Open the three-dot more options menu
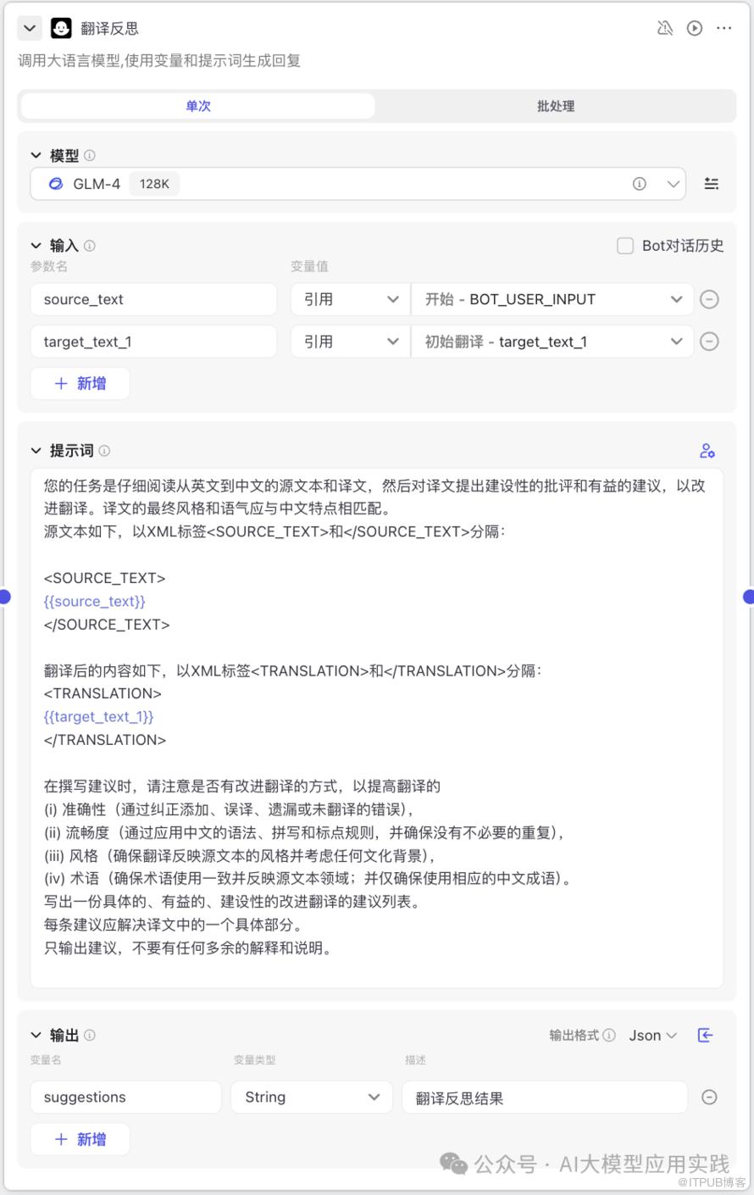 (x=724, y=28)
